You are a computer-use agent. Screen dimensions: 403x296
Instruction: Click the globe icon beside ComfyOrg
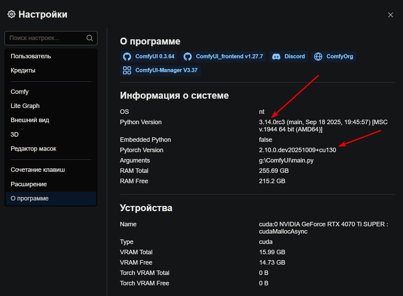coord(318,56)
